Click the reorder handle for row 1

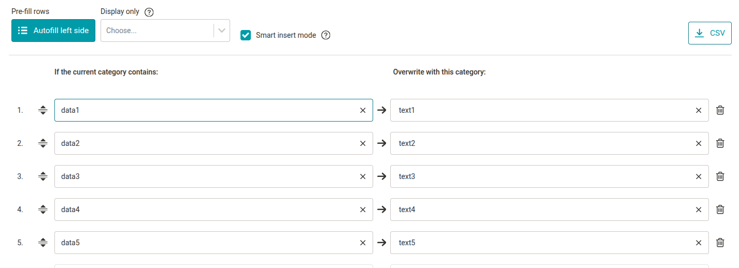click(x=43, y=110)
